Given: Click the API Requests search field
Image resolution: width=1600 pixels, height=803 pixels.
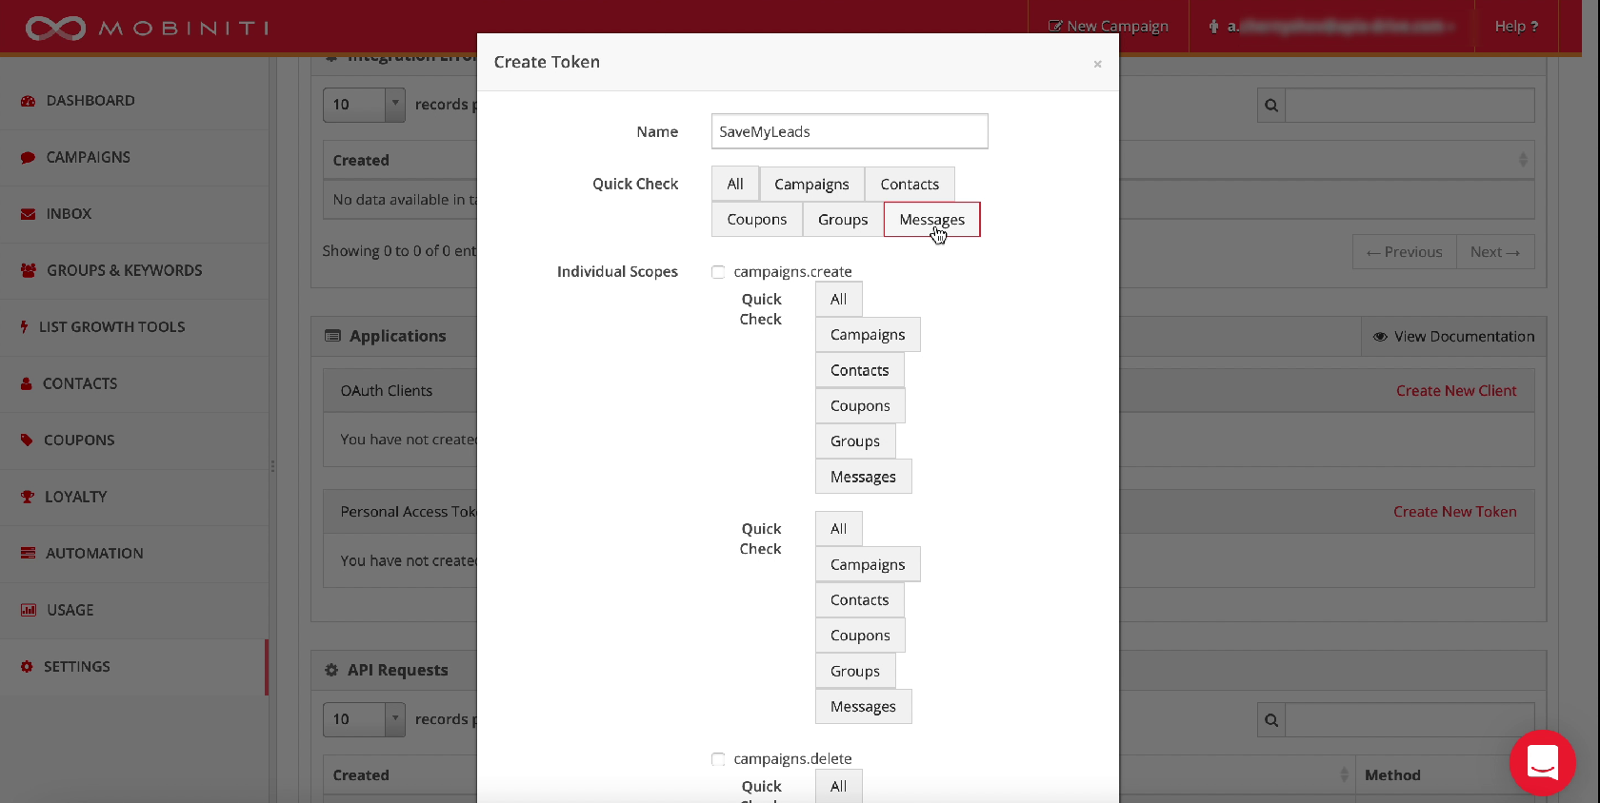Looking at the screenshot, I should [x=1410, y=719].
